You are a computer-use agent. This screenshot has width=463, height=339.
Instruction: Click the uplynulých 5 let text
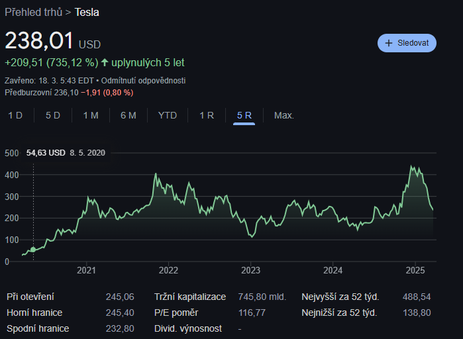coord(148,62)
